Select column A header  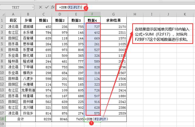(x=13, y=14)
